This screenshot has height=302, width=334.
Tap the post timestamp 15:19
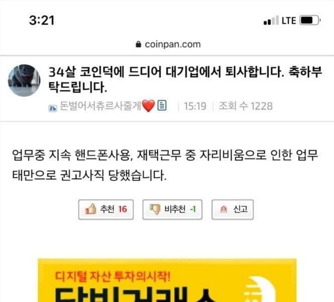(195, 106)
